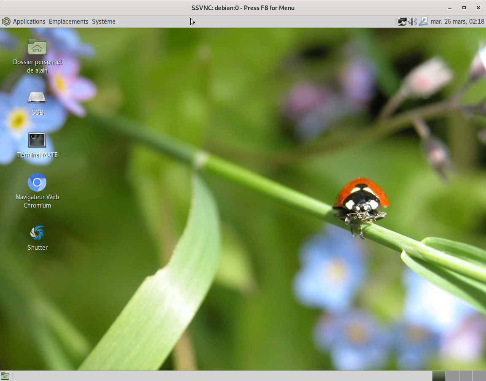Start the Shutter screenshot tool
486x381 pixels.
click(37, 233)
